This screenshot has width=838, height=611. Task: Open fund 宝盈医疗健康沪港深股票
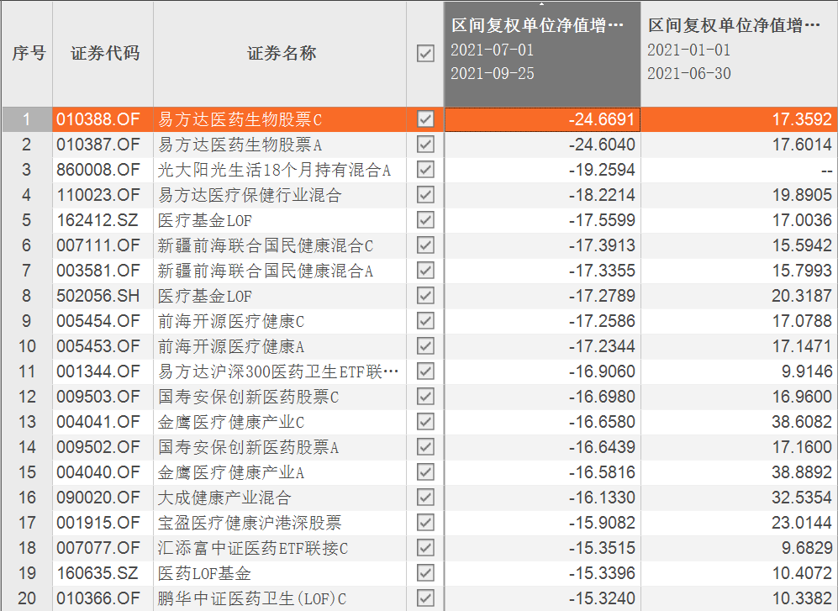250,522
